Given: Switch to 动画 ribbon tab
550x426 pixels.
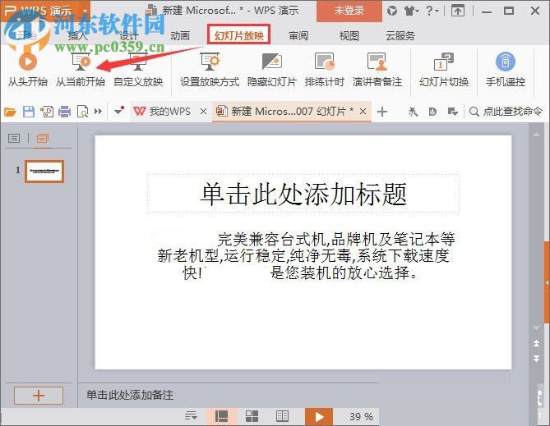Looking at the screenshot, I should coord(180,36).
